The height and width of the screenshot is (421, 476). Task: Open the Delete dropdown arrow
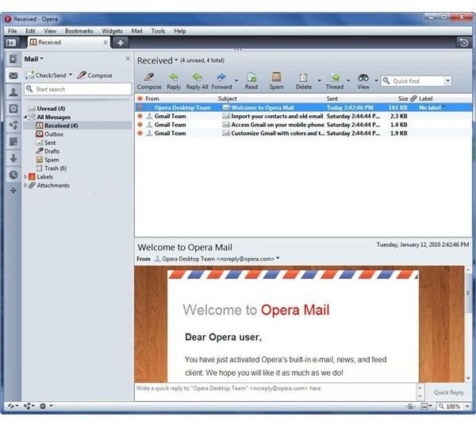point(320,81)
